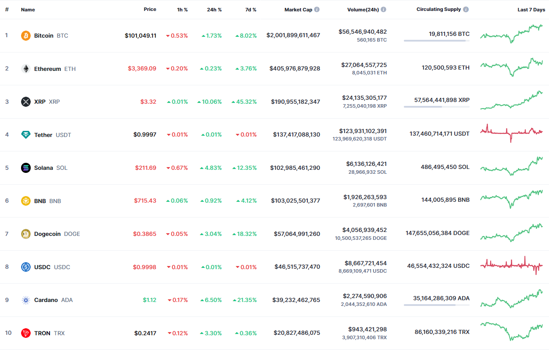Viewport: 549px width, 351px height.
Task: Click Solana circulating supply 486,495,450 SOL
Action: click(x=445, y=167)
